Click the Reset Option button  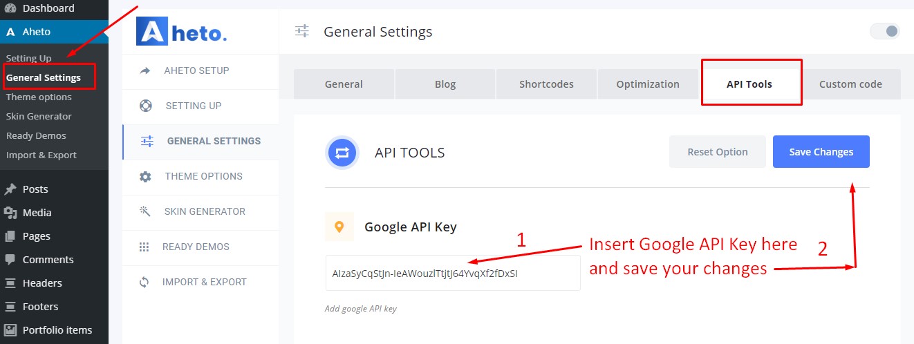click(718, 152)
